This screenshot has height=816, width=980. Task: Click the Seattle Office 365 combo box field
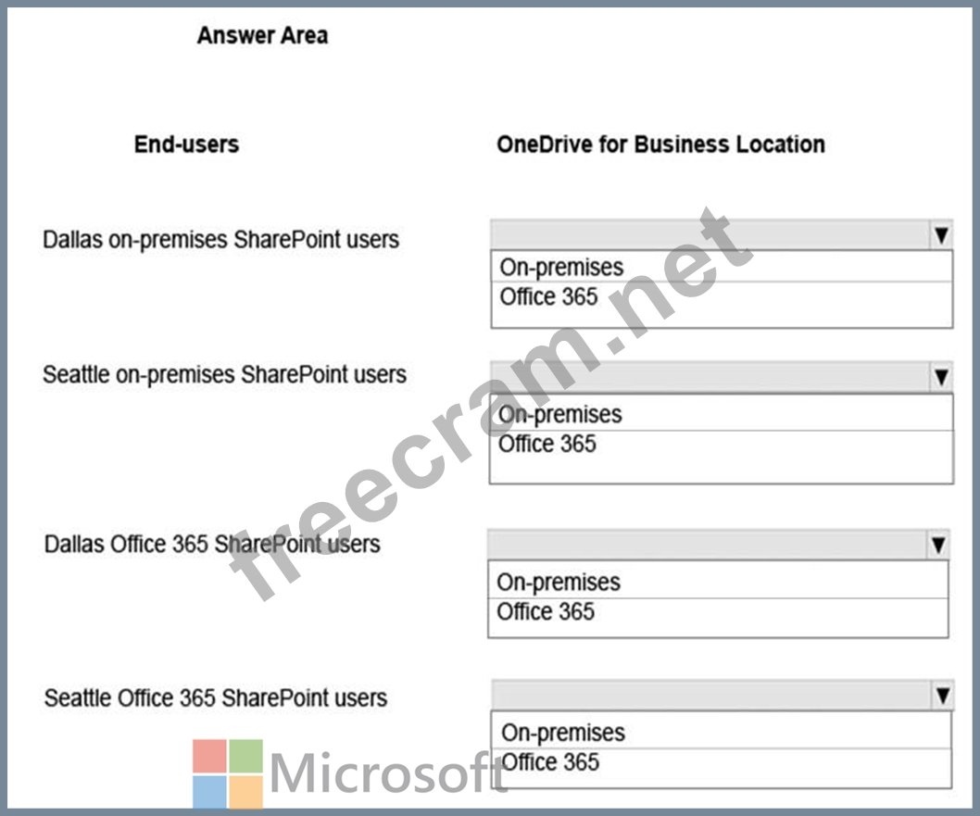point(712,695)
